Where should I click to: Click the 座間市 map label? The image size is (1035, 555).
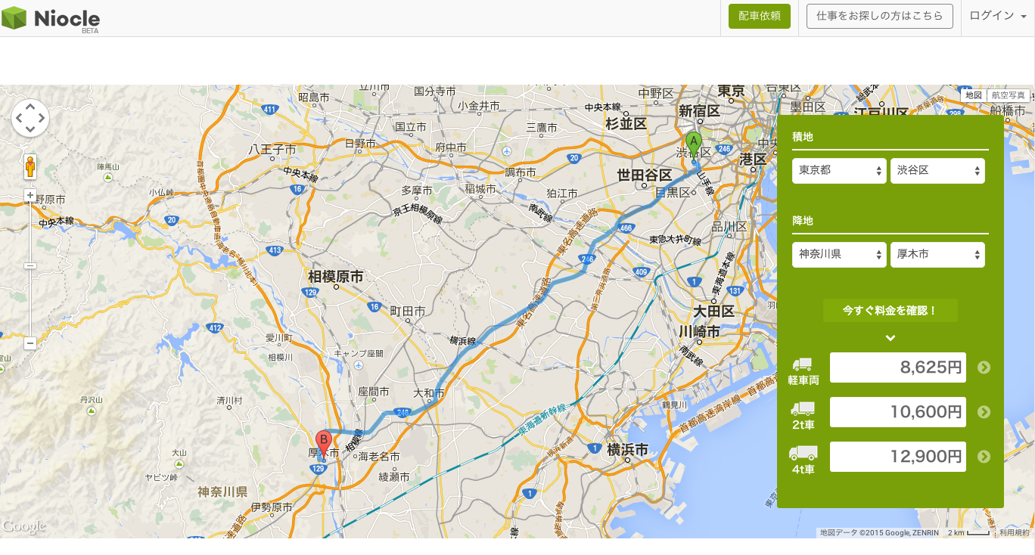click(x=374, y=392)
